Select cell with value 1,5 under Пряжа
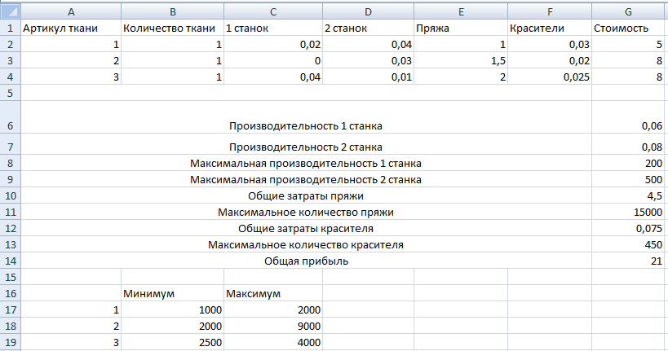 point(461,60)
